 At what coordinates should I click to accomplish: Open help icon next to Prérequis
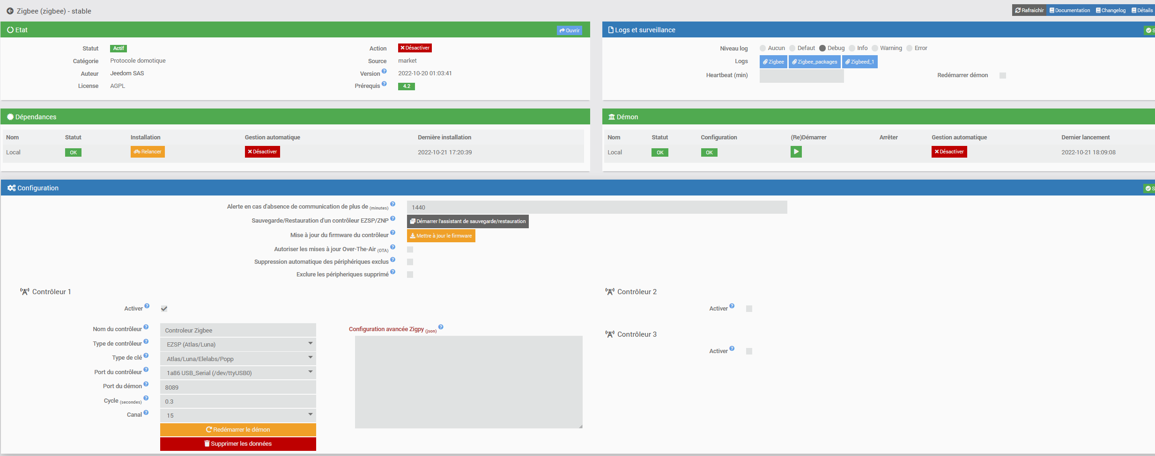384,84
